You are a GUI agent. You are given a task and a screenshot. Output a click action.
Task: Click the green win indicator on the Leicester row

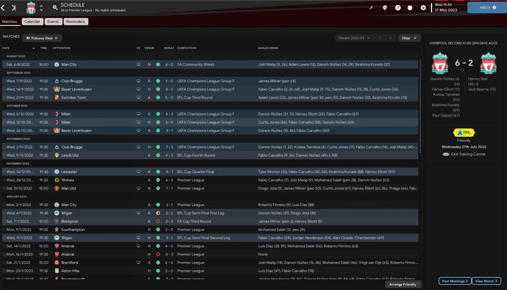point(158,172)
